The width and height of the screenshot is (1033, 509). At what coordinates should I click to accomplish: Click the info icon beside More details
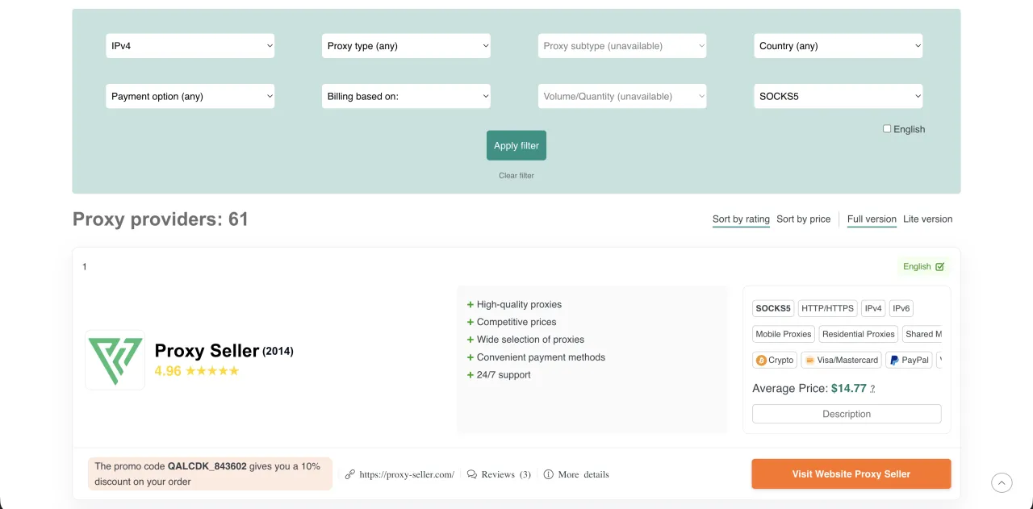pos(549,474)
